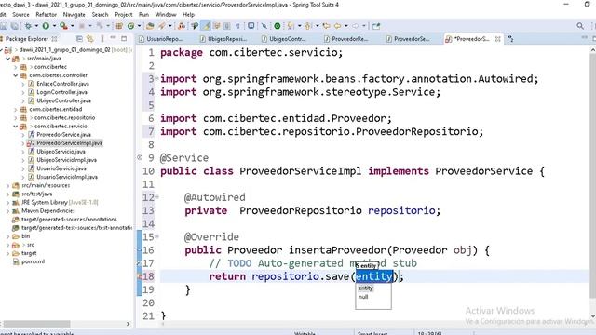Click the Run Last Tool (external tools) icon
596x335 pixels.
point(63,26)
